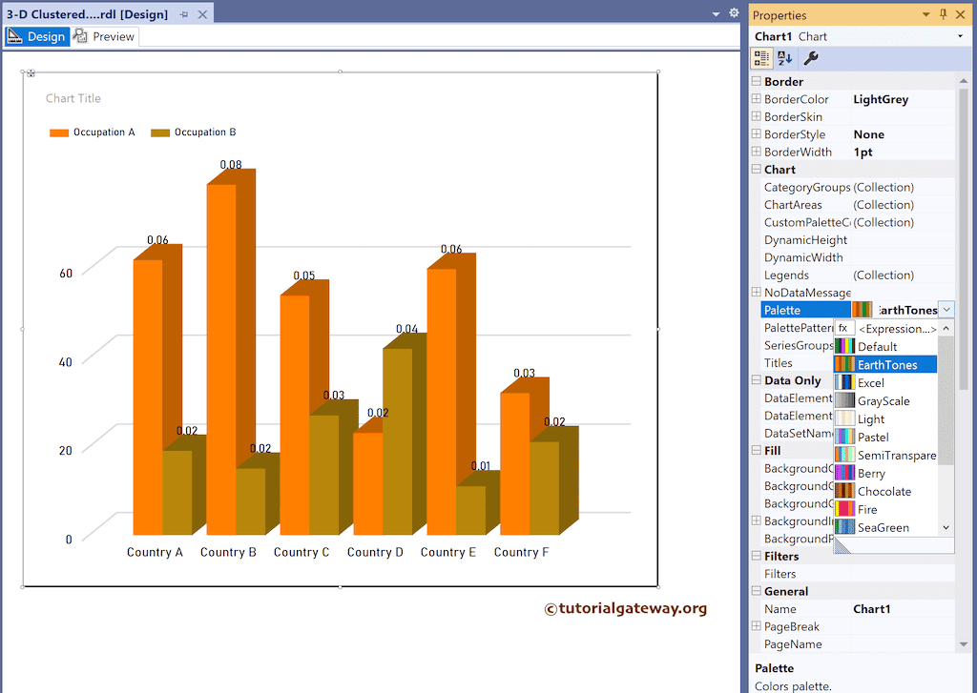Open Property Pages wrench icon

[x=811, y=58]
